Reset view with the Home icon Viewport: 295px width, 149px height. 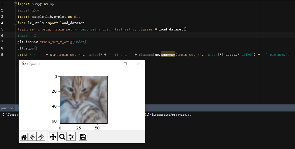tap(24, 137)
